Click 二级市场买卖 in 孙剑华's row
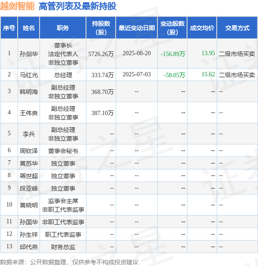Viewport: 258px width, 266px height. [237, 54]
